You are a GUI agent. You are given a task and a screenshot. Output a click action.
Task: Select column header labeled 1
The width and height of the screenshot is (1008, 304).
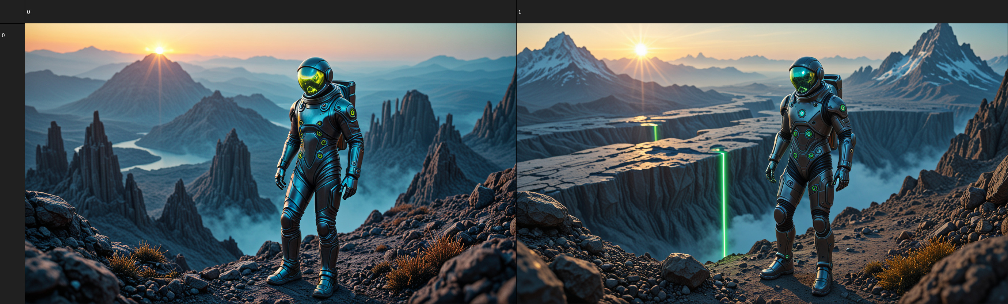tap(762, 12)
